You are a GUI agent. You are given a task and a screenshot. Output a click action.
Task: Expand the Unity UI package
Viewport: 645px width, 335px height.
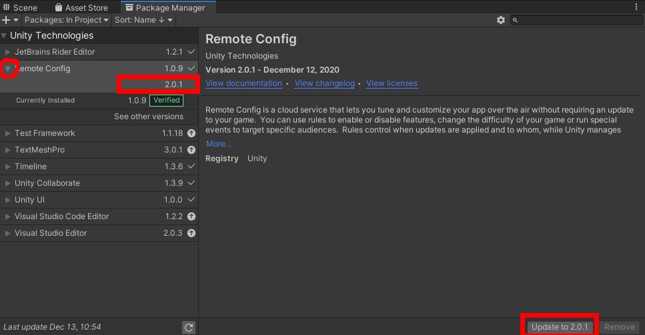point(7,200)
